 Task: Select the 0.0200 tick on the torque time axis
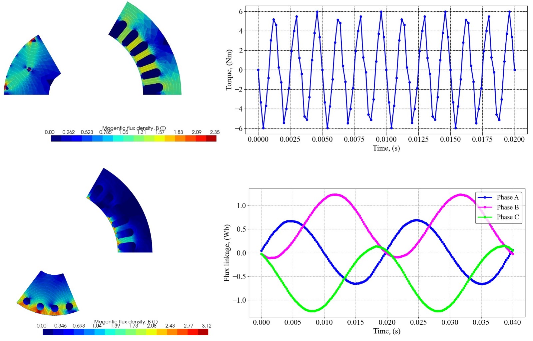coord(514,139)
